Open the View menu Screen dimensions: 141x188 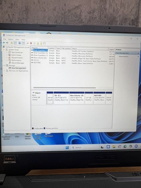tap(17, 39)
